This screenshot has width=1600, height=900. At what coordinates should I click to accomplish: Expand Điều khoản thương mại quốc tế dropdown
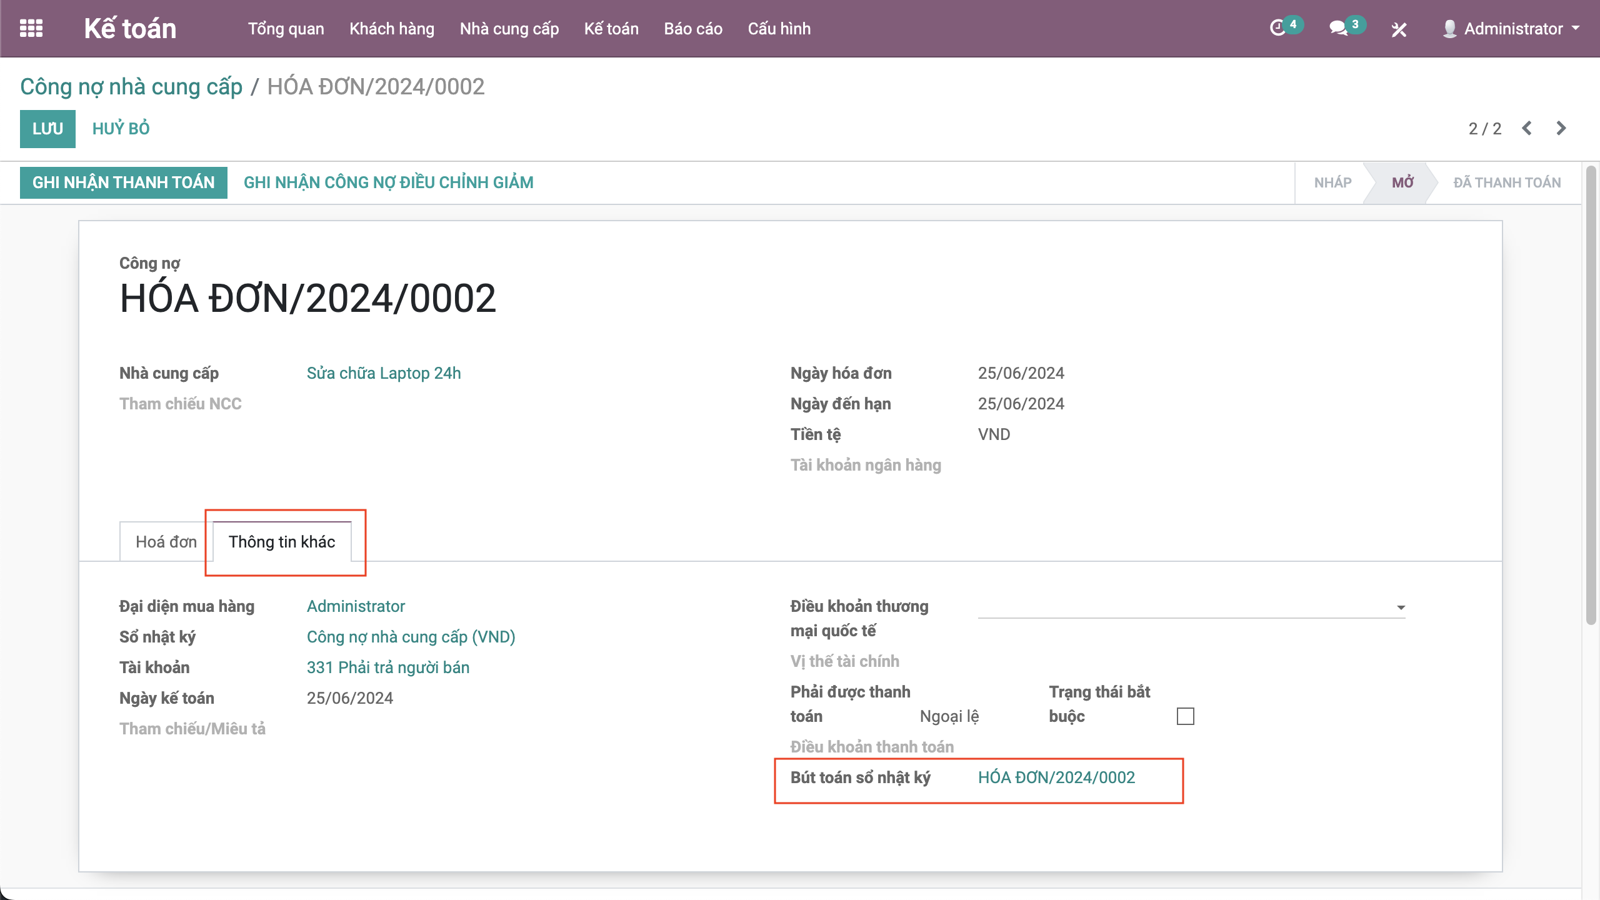tap(1401, 607)
